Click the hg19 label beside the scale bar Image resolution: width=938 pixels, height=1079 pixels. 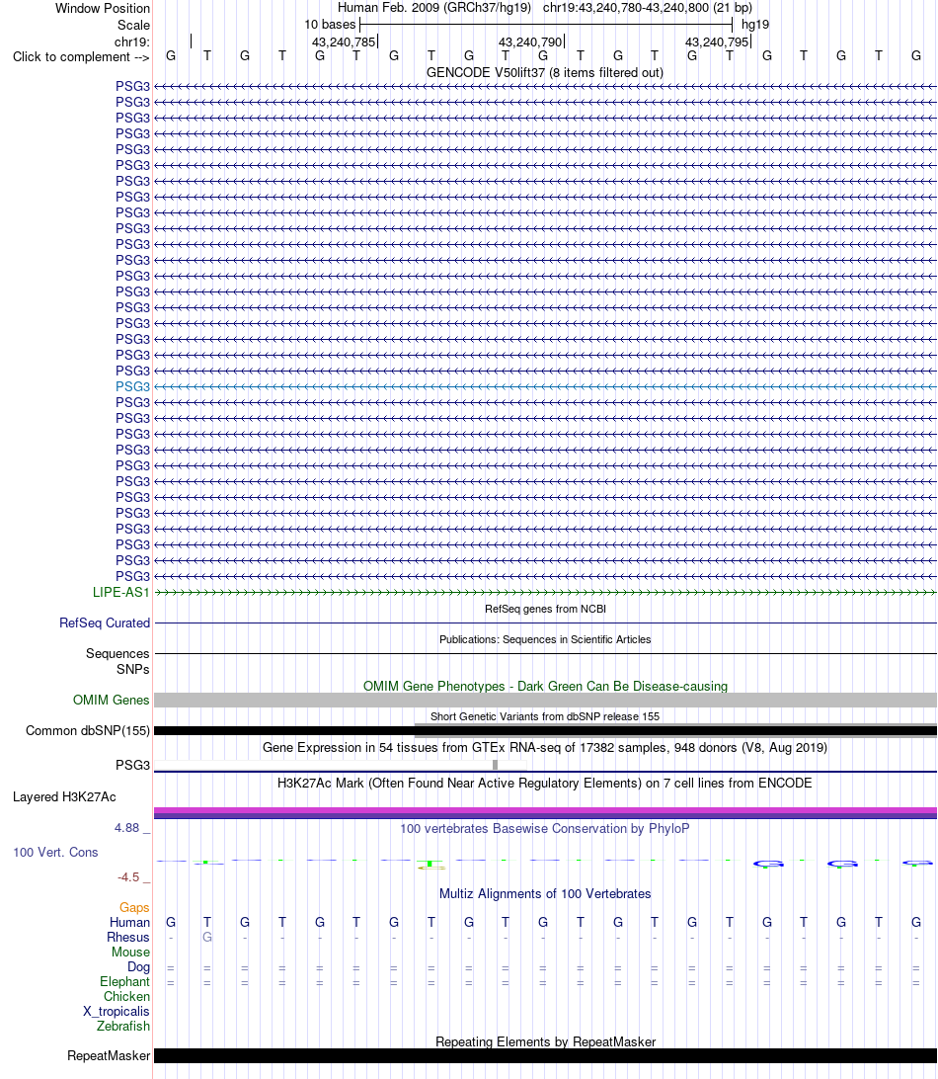tap(755, 24)
